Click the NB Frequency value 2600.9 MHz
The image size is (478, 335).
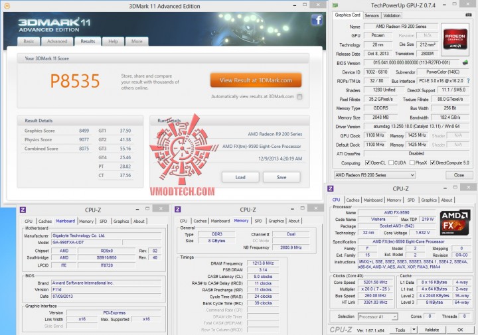[291, 247]
